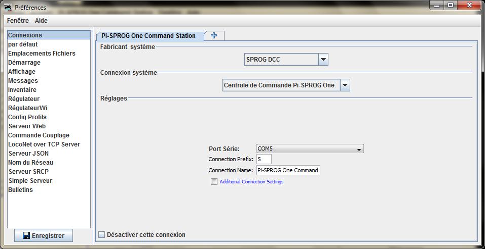
Task: Minimize the Préférences window
Action: coord(437,5)
